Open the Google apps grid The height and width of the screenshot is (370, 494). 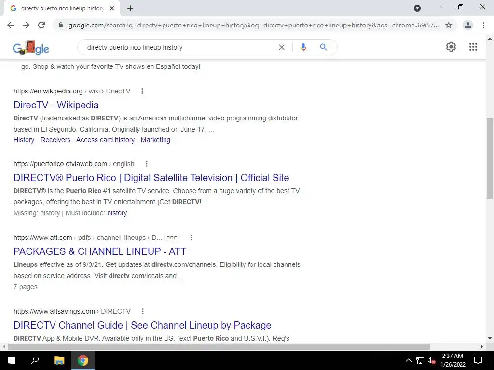pyautogui.click(x=473, y=47)
